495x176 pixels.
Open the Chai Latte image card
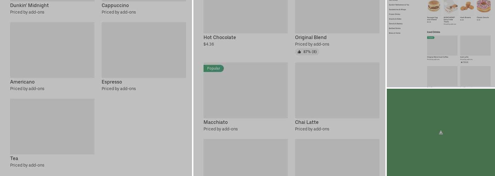click(337, 90)
